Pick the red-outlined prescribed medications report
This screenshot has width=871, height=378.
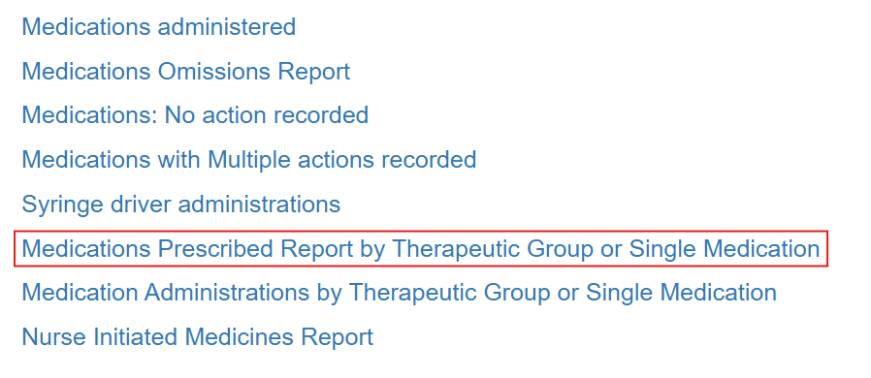421,249
